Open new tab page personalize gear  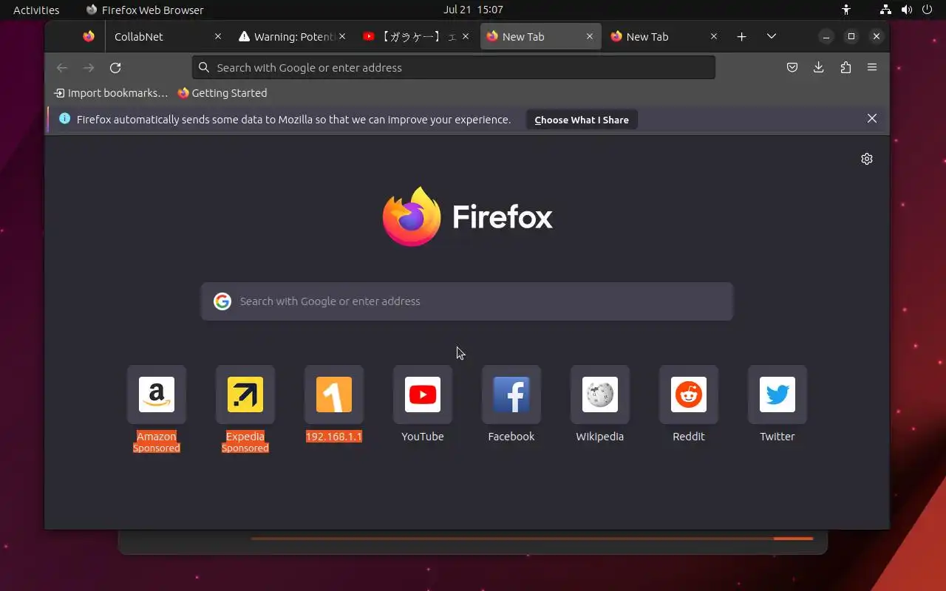(x=867, y=159)
